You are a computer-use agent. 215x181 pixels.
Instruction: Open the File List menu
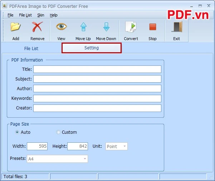(x=25, y=15)
